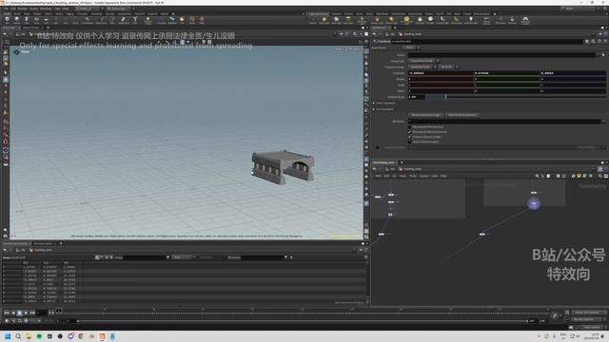Click Move Pivot to Centroid button
Viewport: 609px width, 342px height.
[462, 115]
